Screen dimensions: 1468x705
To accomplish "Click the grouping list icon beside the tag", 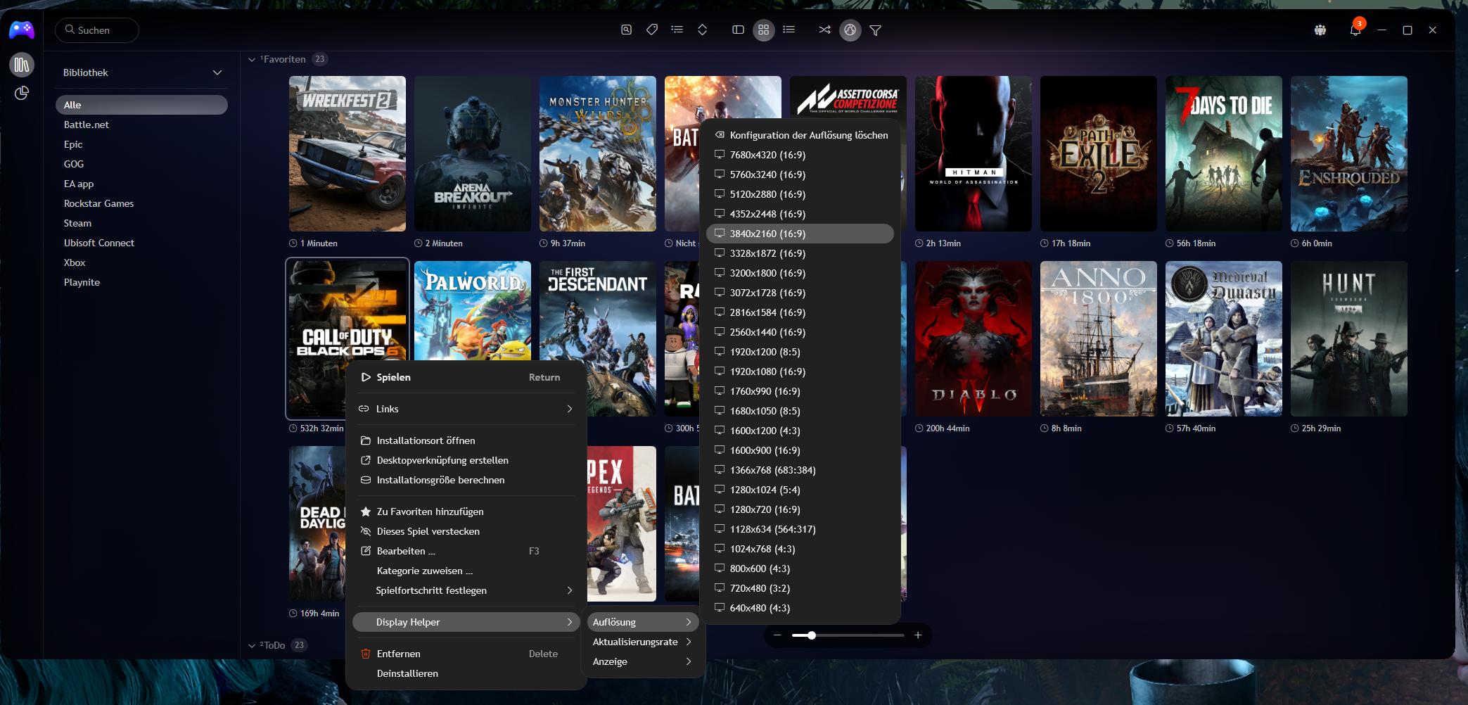I will [677, 30].
